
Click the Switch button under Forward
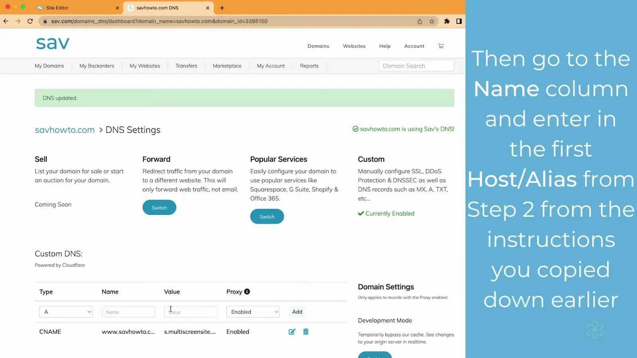tap(159, 208)
